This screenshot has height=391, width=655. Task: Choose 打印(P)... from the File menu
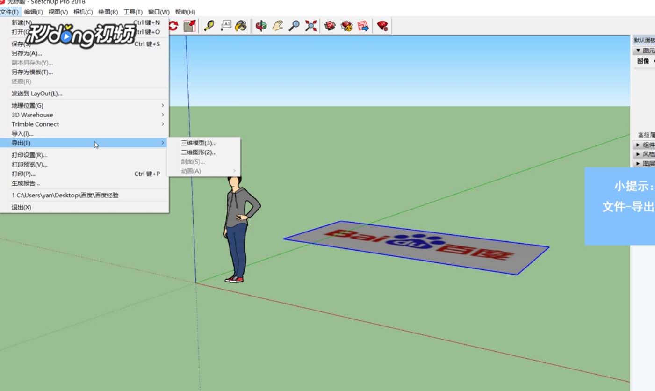[85, 174]
